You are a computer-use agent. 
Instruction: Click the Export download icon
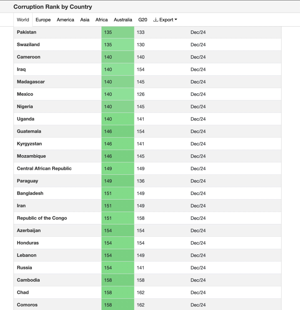tap(156, 20)
